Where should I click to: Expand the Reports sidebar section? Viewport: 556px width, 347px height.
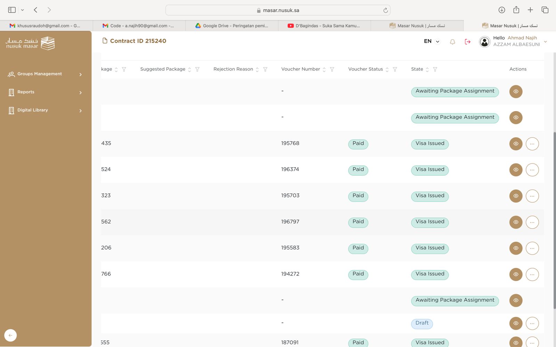coord(45,92)
